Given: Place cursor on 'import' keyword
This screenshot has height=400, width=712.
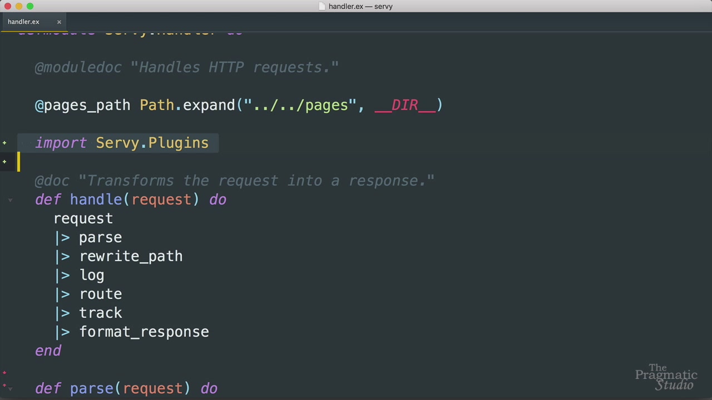Looking at the screenshot, I should [x=61, y=143].
